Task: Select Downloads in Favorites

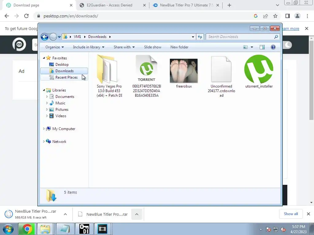Action: coord(64,71)
